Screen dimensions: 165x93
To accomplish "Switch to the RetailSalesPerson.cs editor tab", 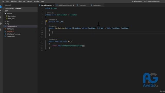I will 65,5.
